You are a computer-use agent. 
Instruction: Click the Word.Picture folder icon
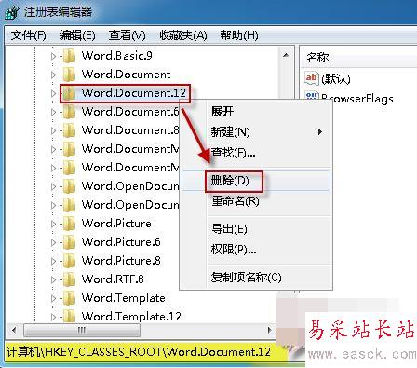click(69, 224)
